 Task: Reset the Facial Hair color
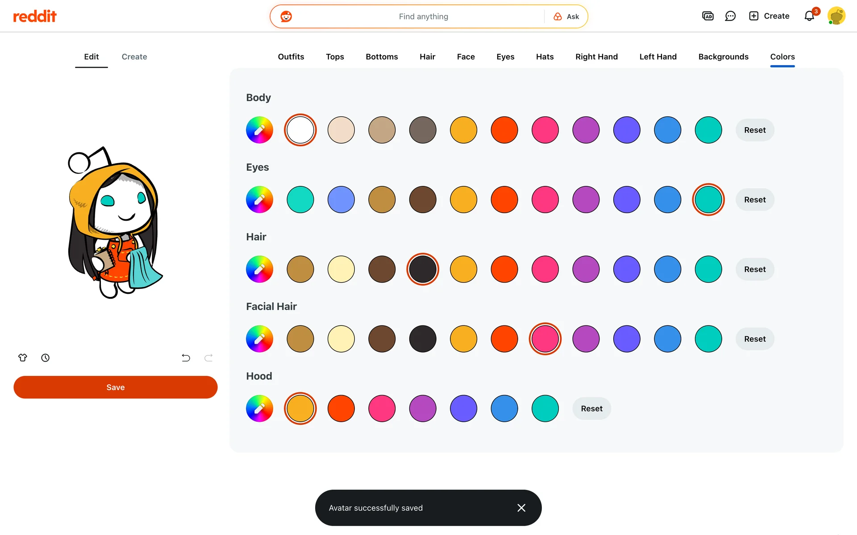tap(754, 339)
